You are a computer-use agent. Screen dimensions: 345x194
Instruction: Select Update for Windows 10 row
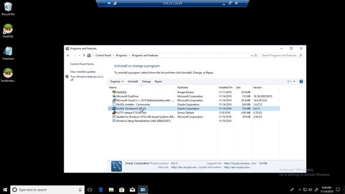[194, 117]
